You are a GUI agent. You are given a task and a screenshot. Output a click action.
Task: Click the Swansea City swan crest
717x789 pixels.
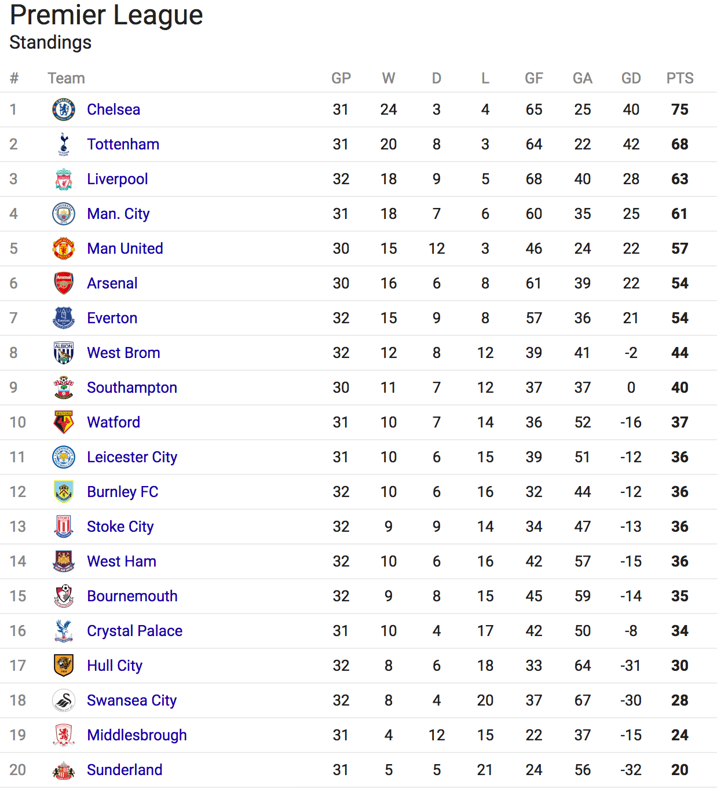[64, 700]
